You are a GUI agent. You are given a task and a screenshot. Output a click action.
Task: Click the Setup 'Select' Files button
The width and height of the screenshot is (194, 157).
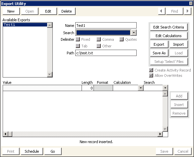169,62
